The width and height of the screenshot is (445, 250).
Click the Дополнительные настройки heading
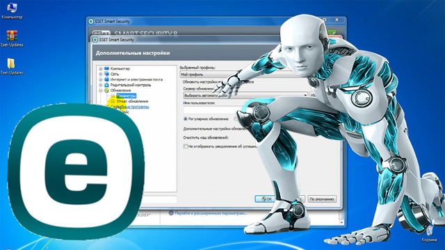133,53
